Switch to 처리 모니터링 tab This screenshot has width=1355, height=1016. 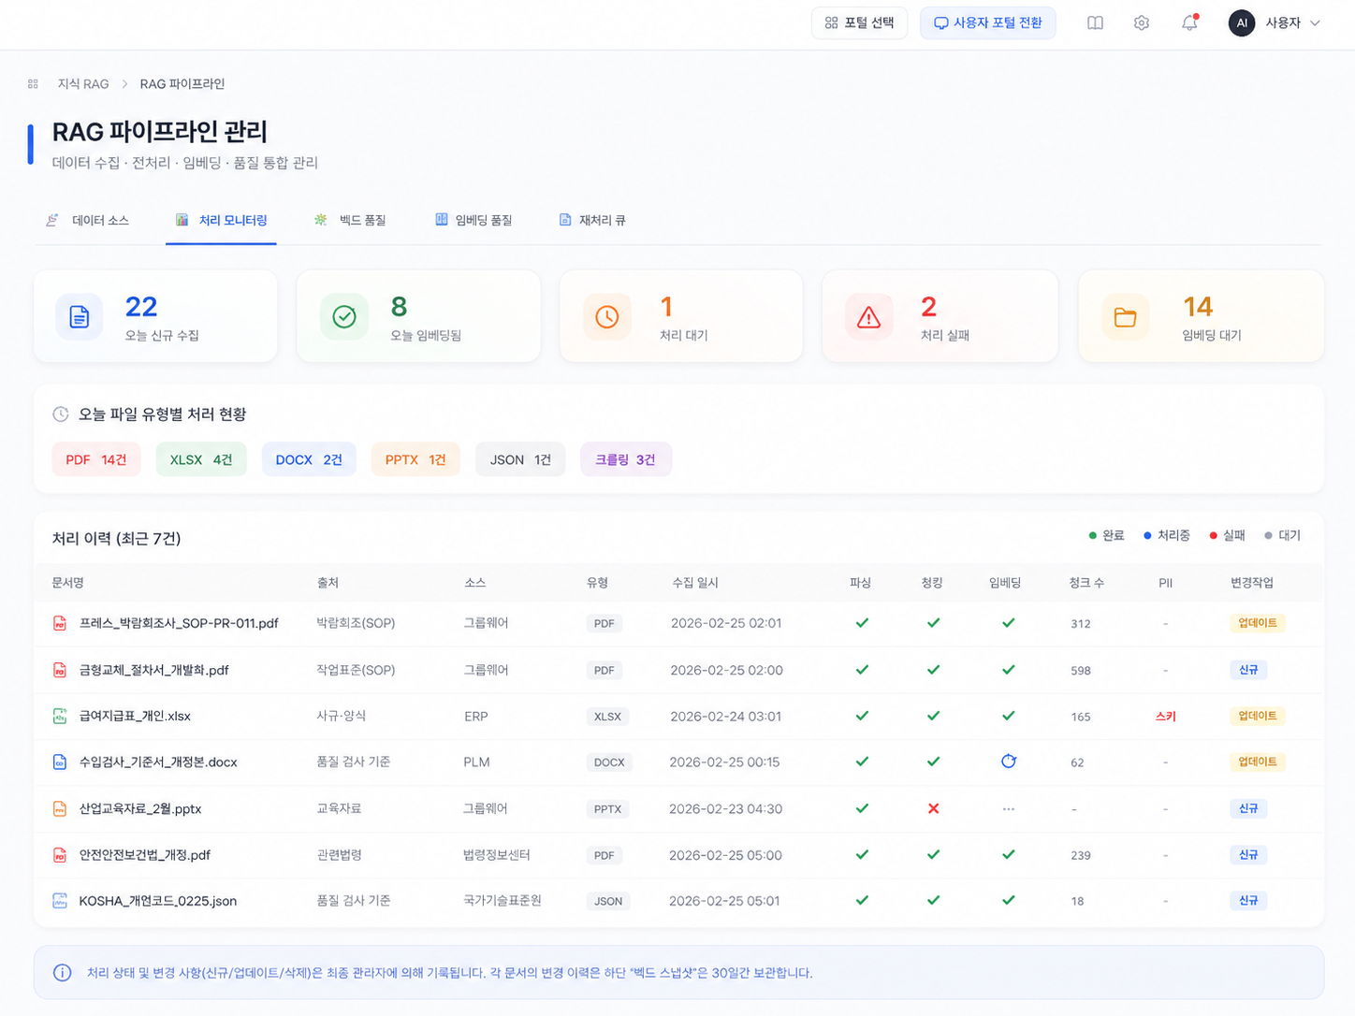click(x=221, y=220)
